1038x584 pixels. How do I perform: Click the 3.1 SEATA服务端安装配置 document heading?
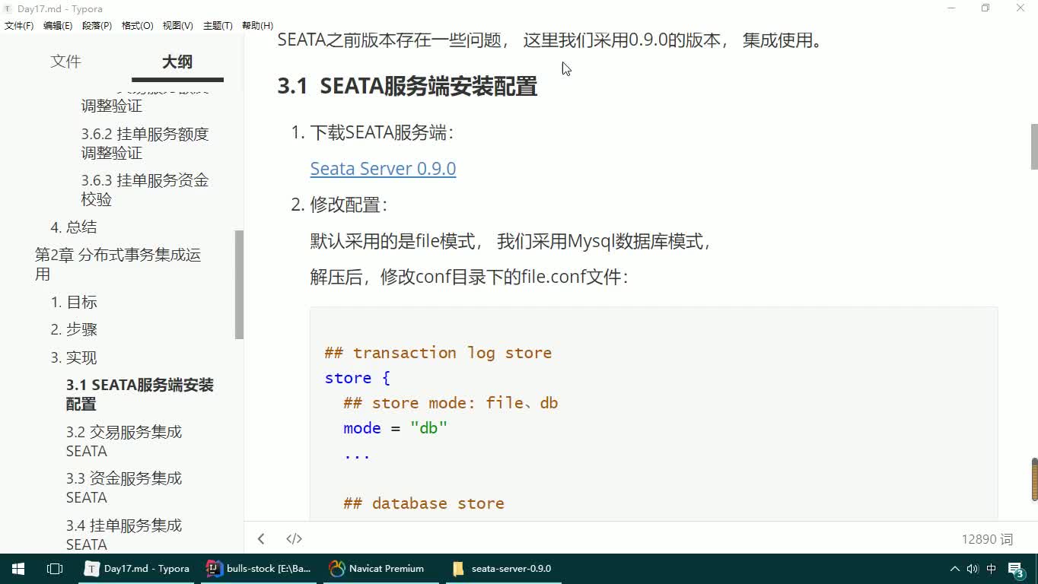[x=407, y=86]
